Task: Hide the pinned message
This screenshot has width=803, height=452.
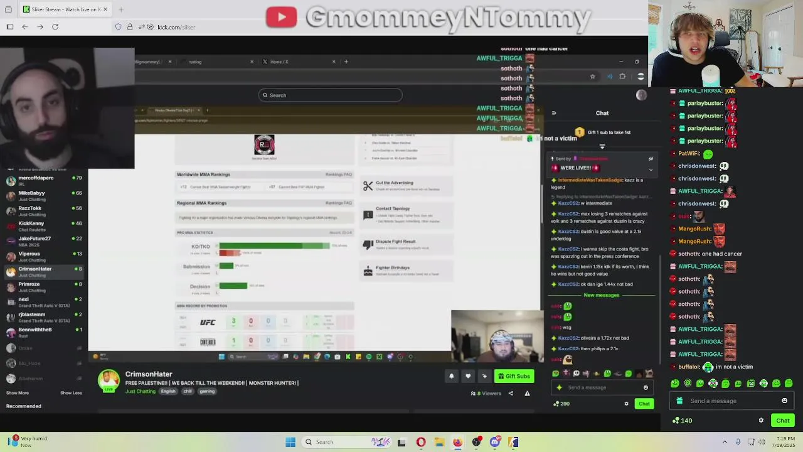Action: [x=651, y=159]
